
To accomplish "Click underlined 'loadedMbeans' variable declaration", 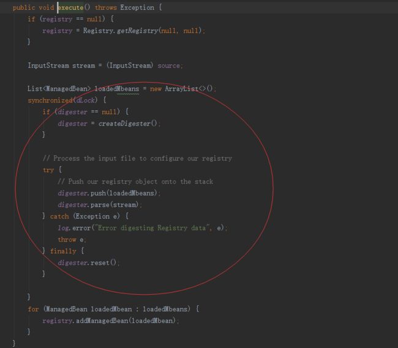I will 117,89.
